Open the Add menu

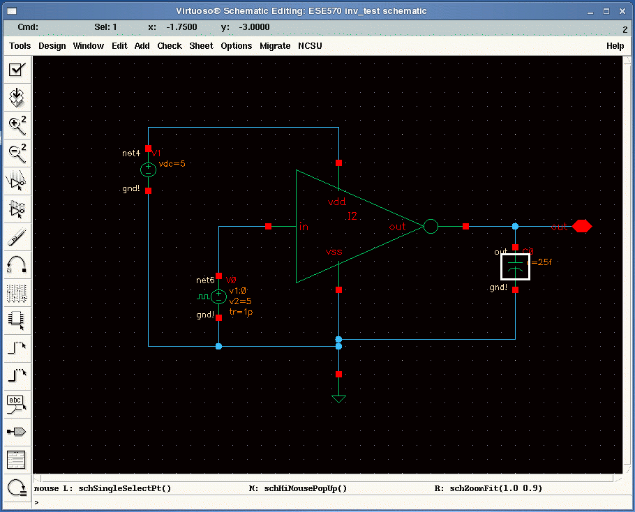tap(142, 46)
